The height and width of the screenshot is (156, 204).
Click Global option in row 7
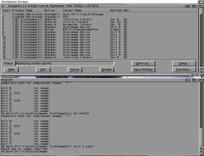pyautogui.click(x=115, y=30)
